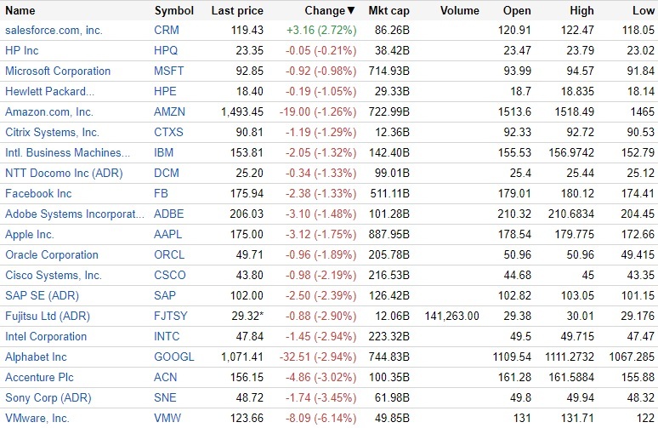Open salesforce.com, inc. stock link
658x428 pixels.
(54, 31)
